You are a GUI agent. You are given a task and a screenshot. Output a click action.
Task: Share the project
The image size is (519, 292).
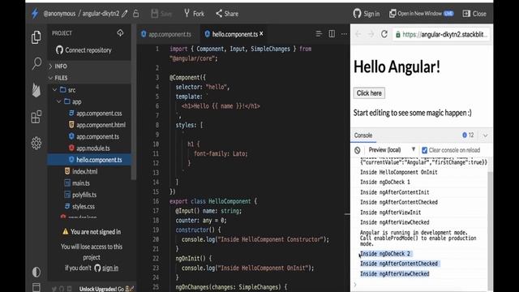[x=227, y=14]
